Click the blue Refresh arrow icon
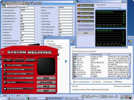The image size is (134, 100). [116, 82]
